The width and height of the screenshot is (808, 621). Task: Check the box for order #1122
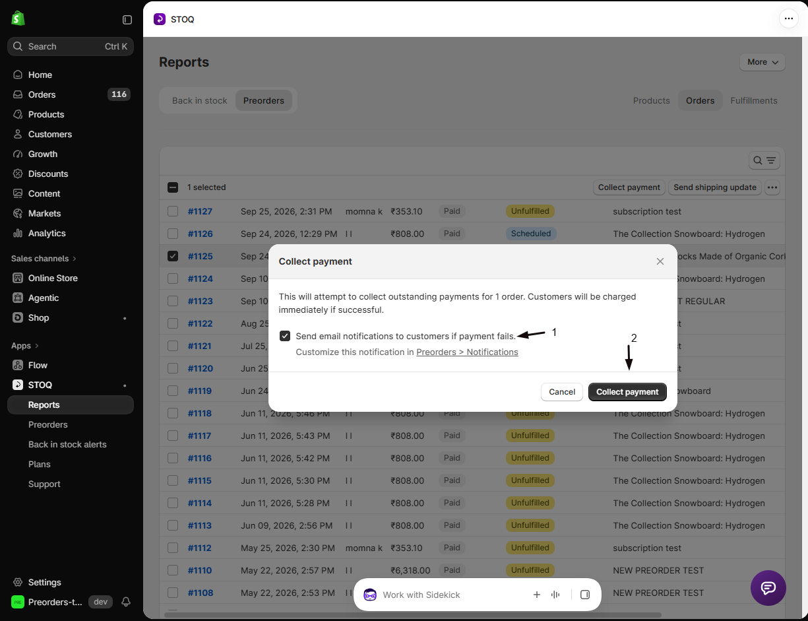pos(173,323)
